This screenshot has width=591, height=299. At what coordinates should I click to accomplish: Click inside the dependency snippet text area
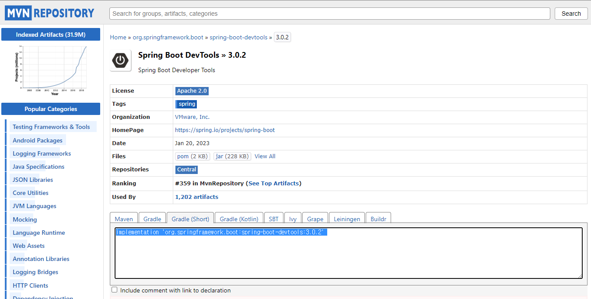pos(349,253)
